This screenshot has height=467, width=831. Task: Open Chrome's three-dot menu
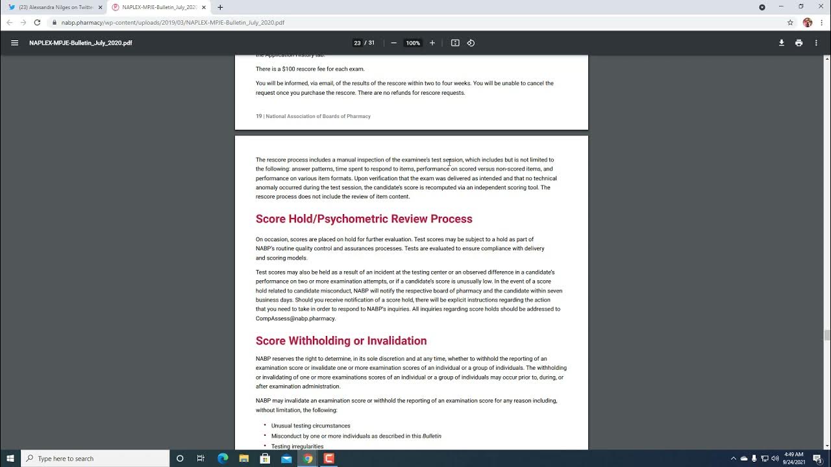point(822,22)
